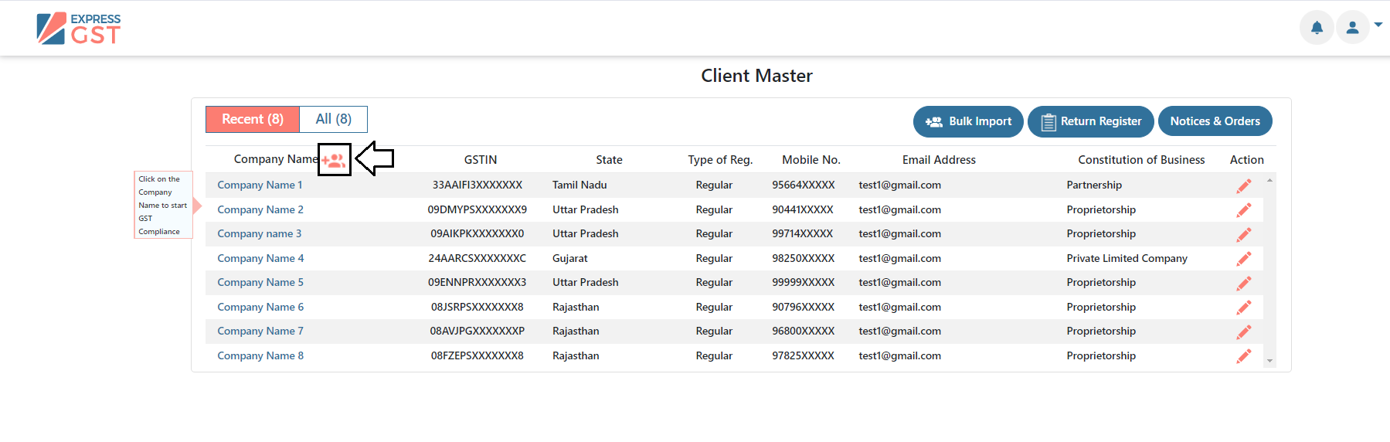The image size is (1390, 442).
Task: Click GSTIN 24AARCSXXXXXXXXC
Action: coord(477,258)
